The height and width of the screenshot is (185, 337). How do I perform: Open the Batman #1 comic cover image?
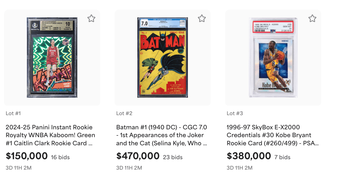[163, 57]
